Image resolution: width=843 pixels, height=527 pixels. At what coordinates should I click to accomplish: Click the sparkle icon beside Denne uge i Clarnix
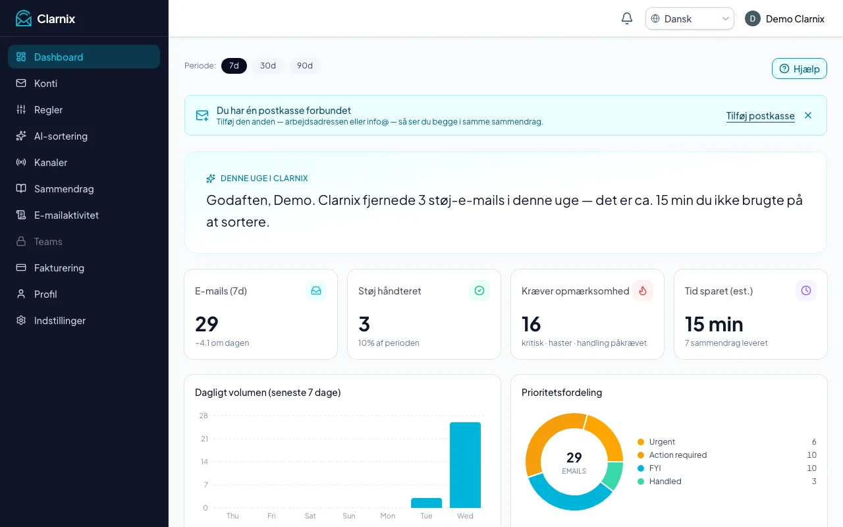pyautogui.click(x=211, y=179)
